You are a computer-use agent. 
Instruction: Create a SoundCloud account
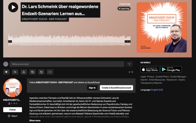(x=116, y=88)
